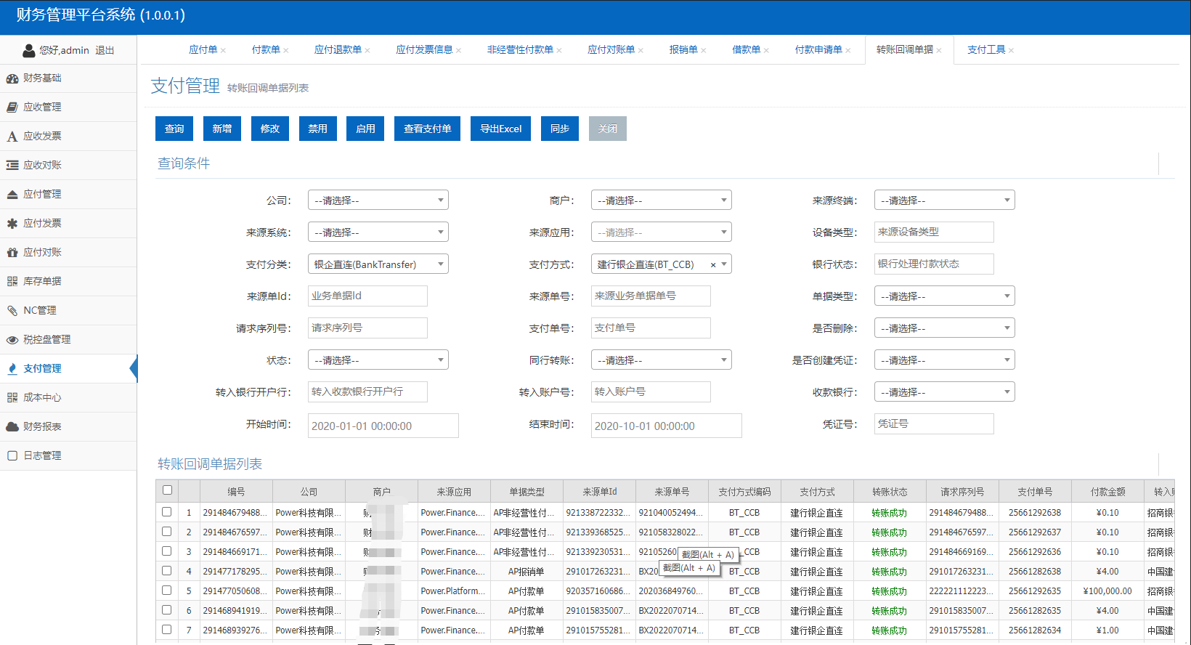This screenshot has width=1191, height=645.
Task: Close the 付款申请单 tab
Action: coord(848,51)
